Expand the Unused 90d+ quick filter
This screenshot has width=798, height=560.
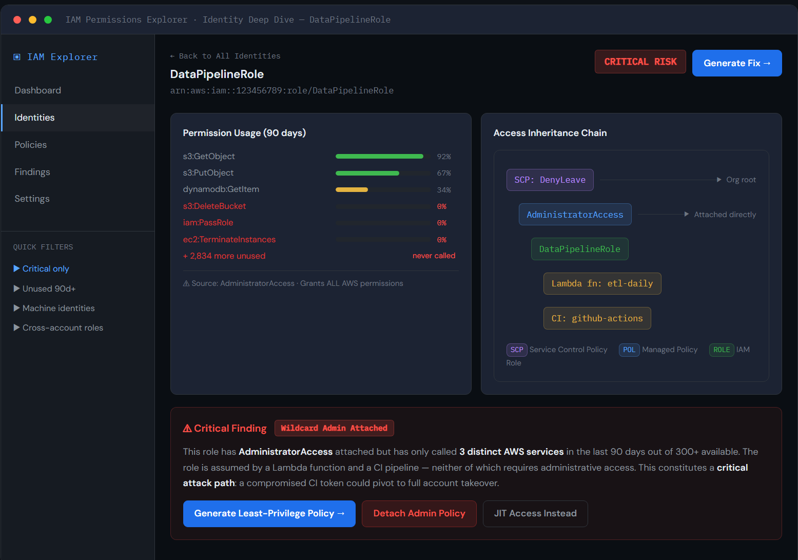(x=17, y=288)
